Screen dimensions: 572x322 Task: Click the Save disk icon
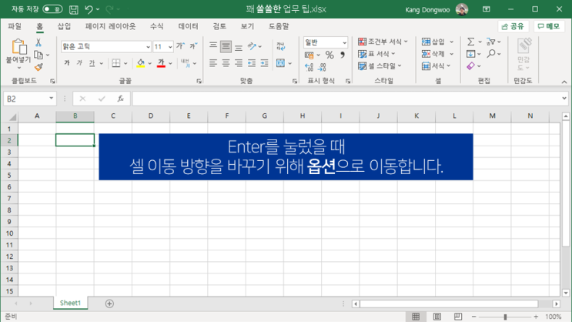74,9
